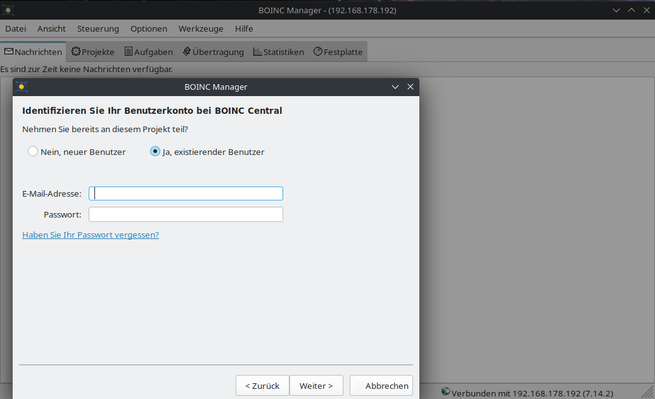This screenshot has width=655, height=399.
Task: Open the Steuerung menu
Action: [98, 28]
